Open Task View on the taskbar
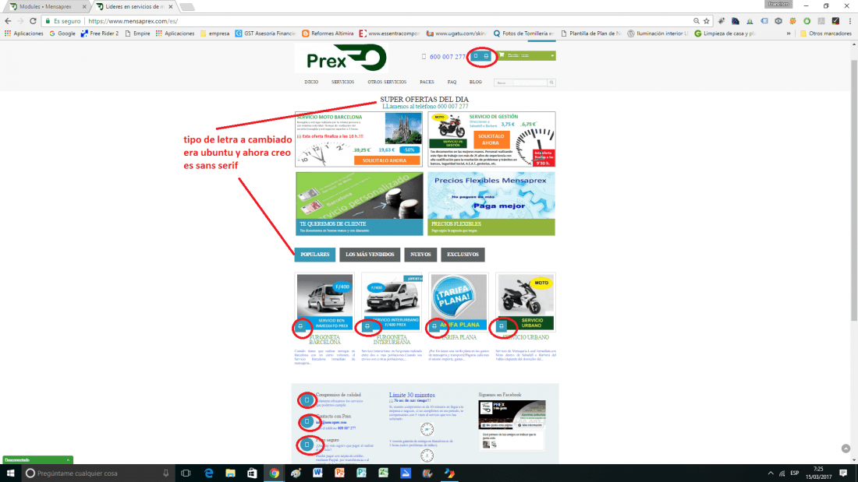The height and width of the screenshot is (482, 858). pos(186,473)
